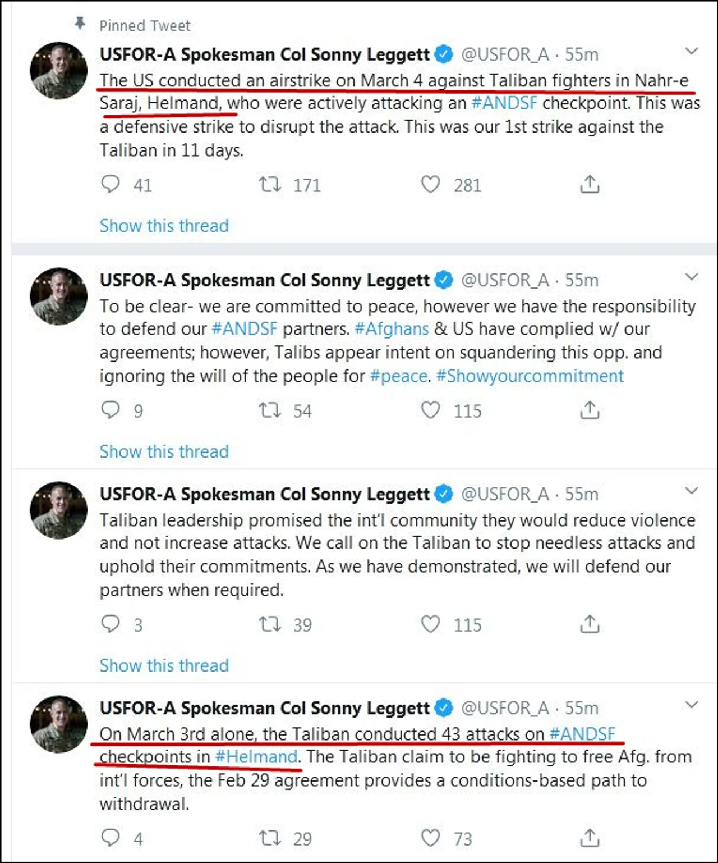Reply to the 'To be clear' tweet
Image resolution: width=718 pixels, height=863 pixels.
pos(110,410)
